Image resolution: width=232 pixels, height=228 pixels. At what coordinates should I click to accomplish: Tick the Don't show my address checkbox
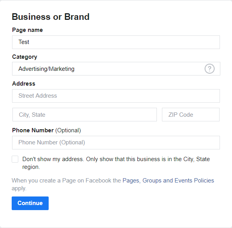(x=15, y=159)
